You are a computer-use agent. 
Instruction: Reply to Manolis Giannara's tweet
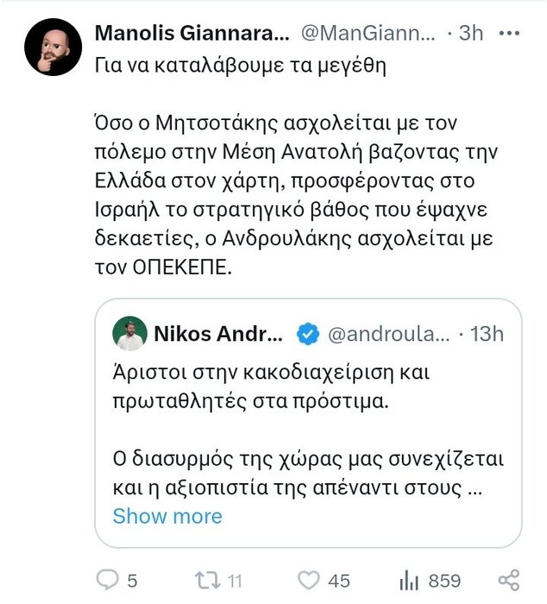pos(107,580)
